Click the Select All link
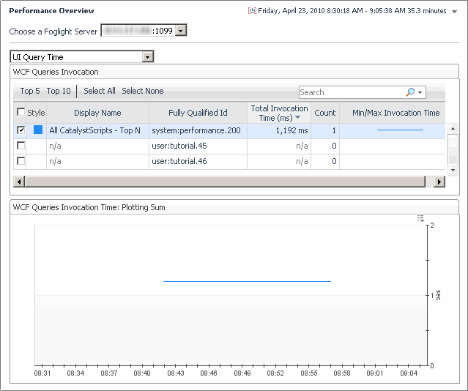 tap(100, 91)
